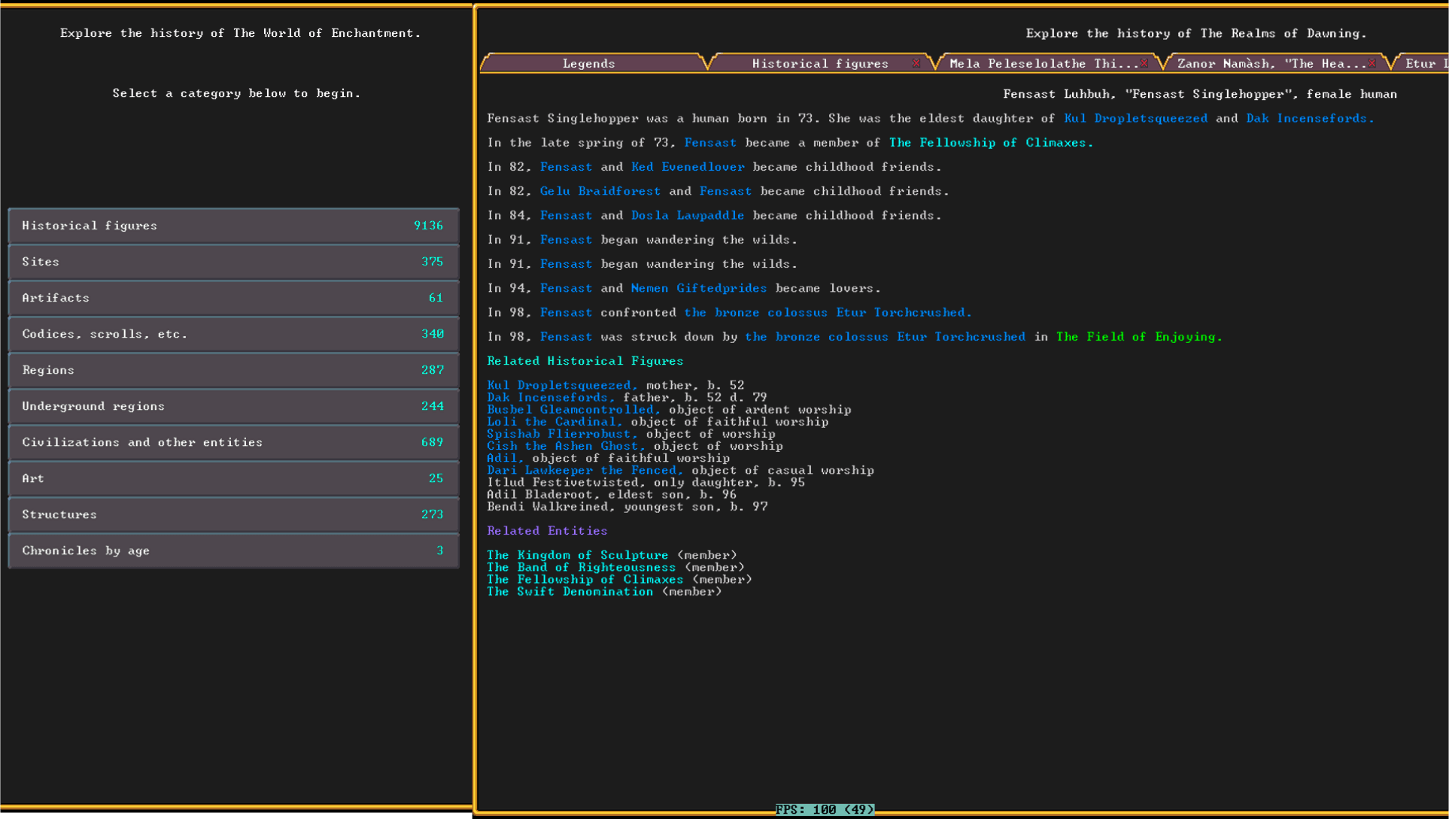
Task: Switch to the Legends tab
Action: point(589,64)
